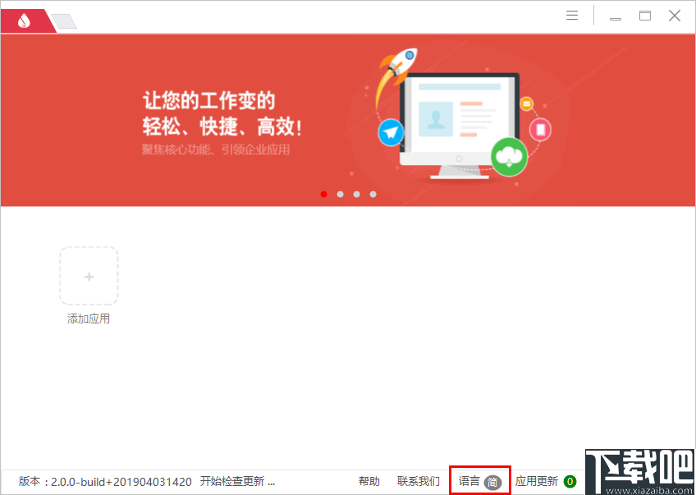The height and width of the screenshot is (495, 696).
Task: Jump to the fourth banner slide dot
Action: point(373,194)
